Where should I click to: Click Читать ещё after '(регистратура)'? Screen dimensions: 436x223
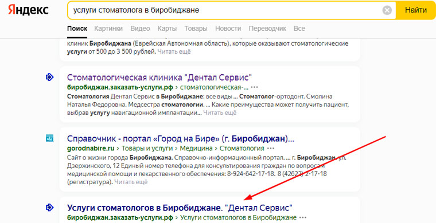pos(131,182)
